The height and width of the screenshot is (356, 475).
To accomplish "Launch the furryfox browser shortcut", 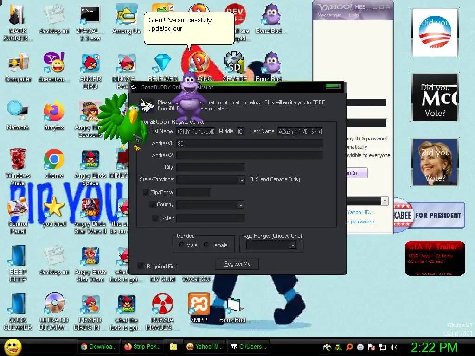I will coord(54,115).
